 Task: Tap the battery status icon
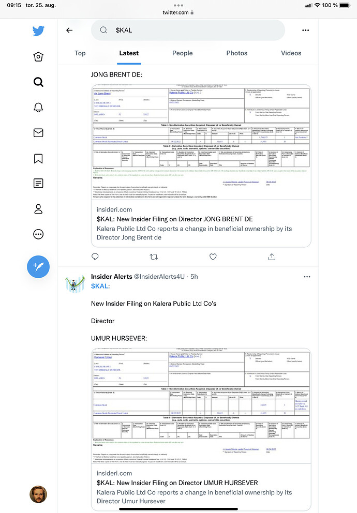coord(345,5)
